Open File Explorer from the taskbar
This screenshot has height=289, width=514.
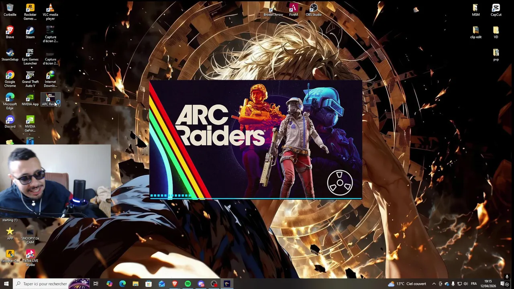pos(135,284)
